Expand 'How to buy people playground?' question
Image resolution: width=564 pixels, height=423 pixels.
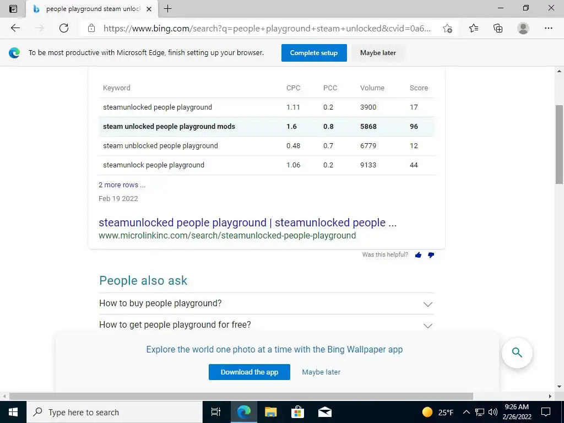pyautogui.click(x=267, y=303)
